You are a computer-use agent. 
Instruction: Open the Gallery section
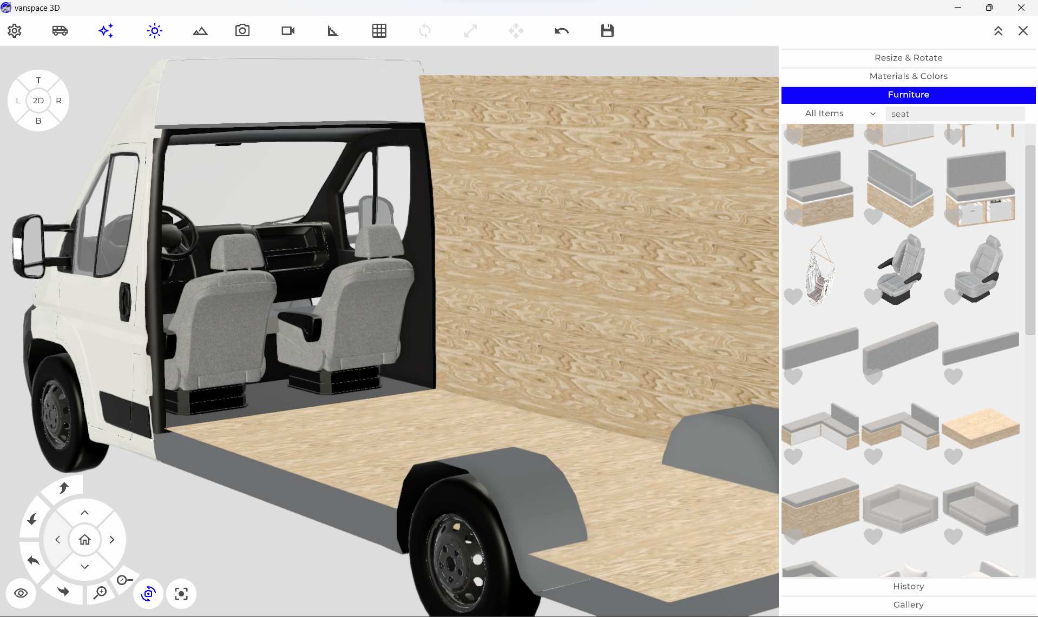coord(908,605)
